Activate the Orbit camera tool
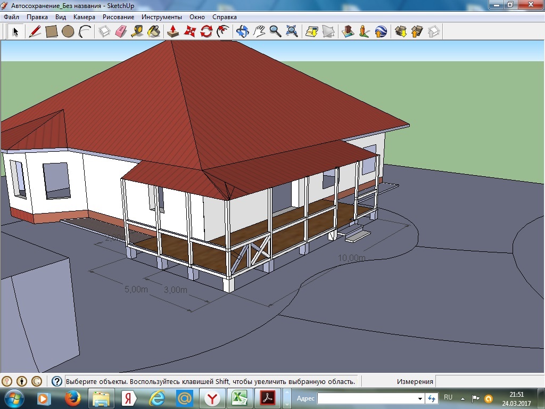This screenshot has width=545, height=409. point(242,31)
